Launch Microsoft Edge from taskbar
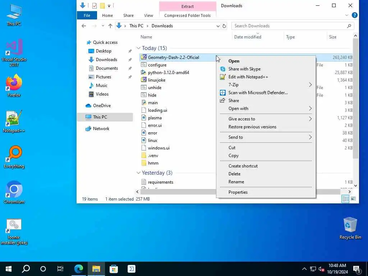Viewport: 368px width, 276px height. pos(79,269)
